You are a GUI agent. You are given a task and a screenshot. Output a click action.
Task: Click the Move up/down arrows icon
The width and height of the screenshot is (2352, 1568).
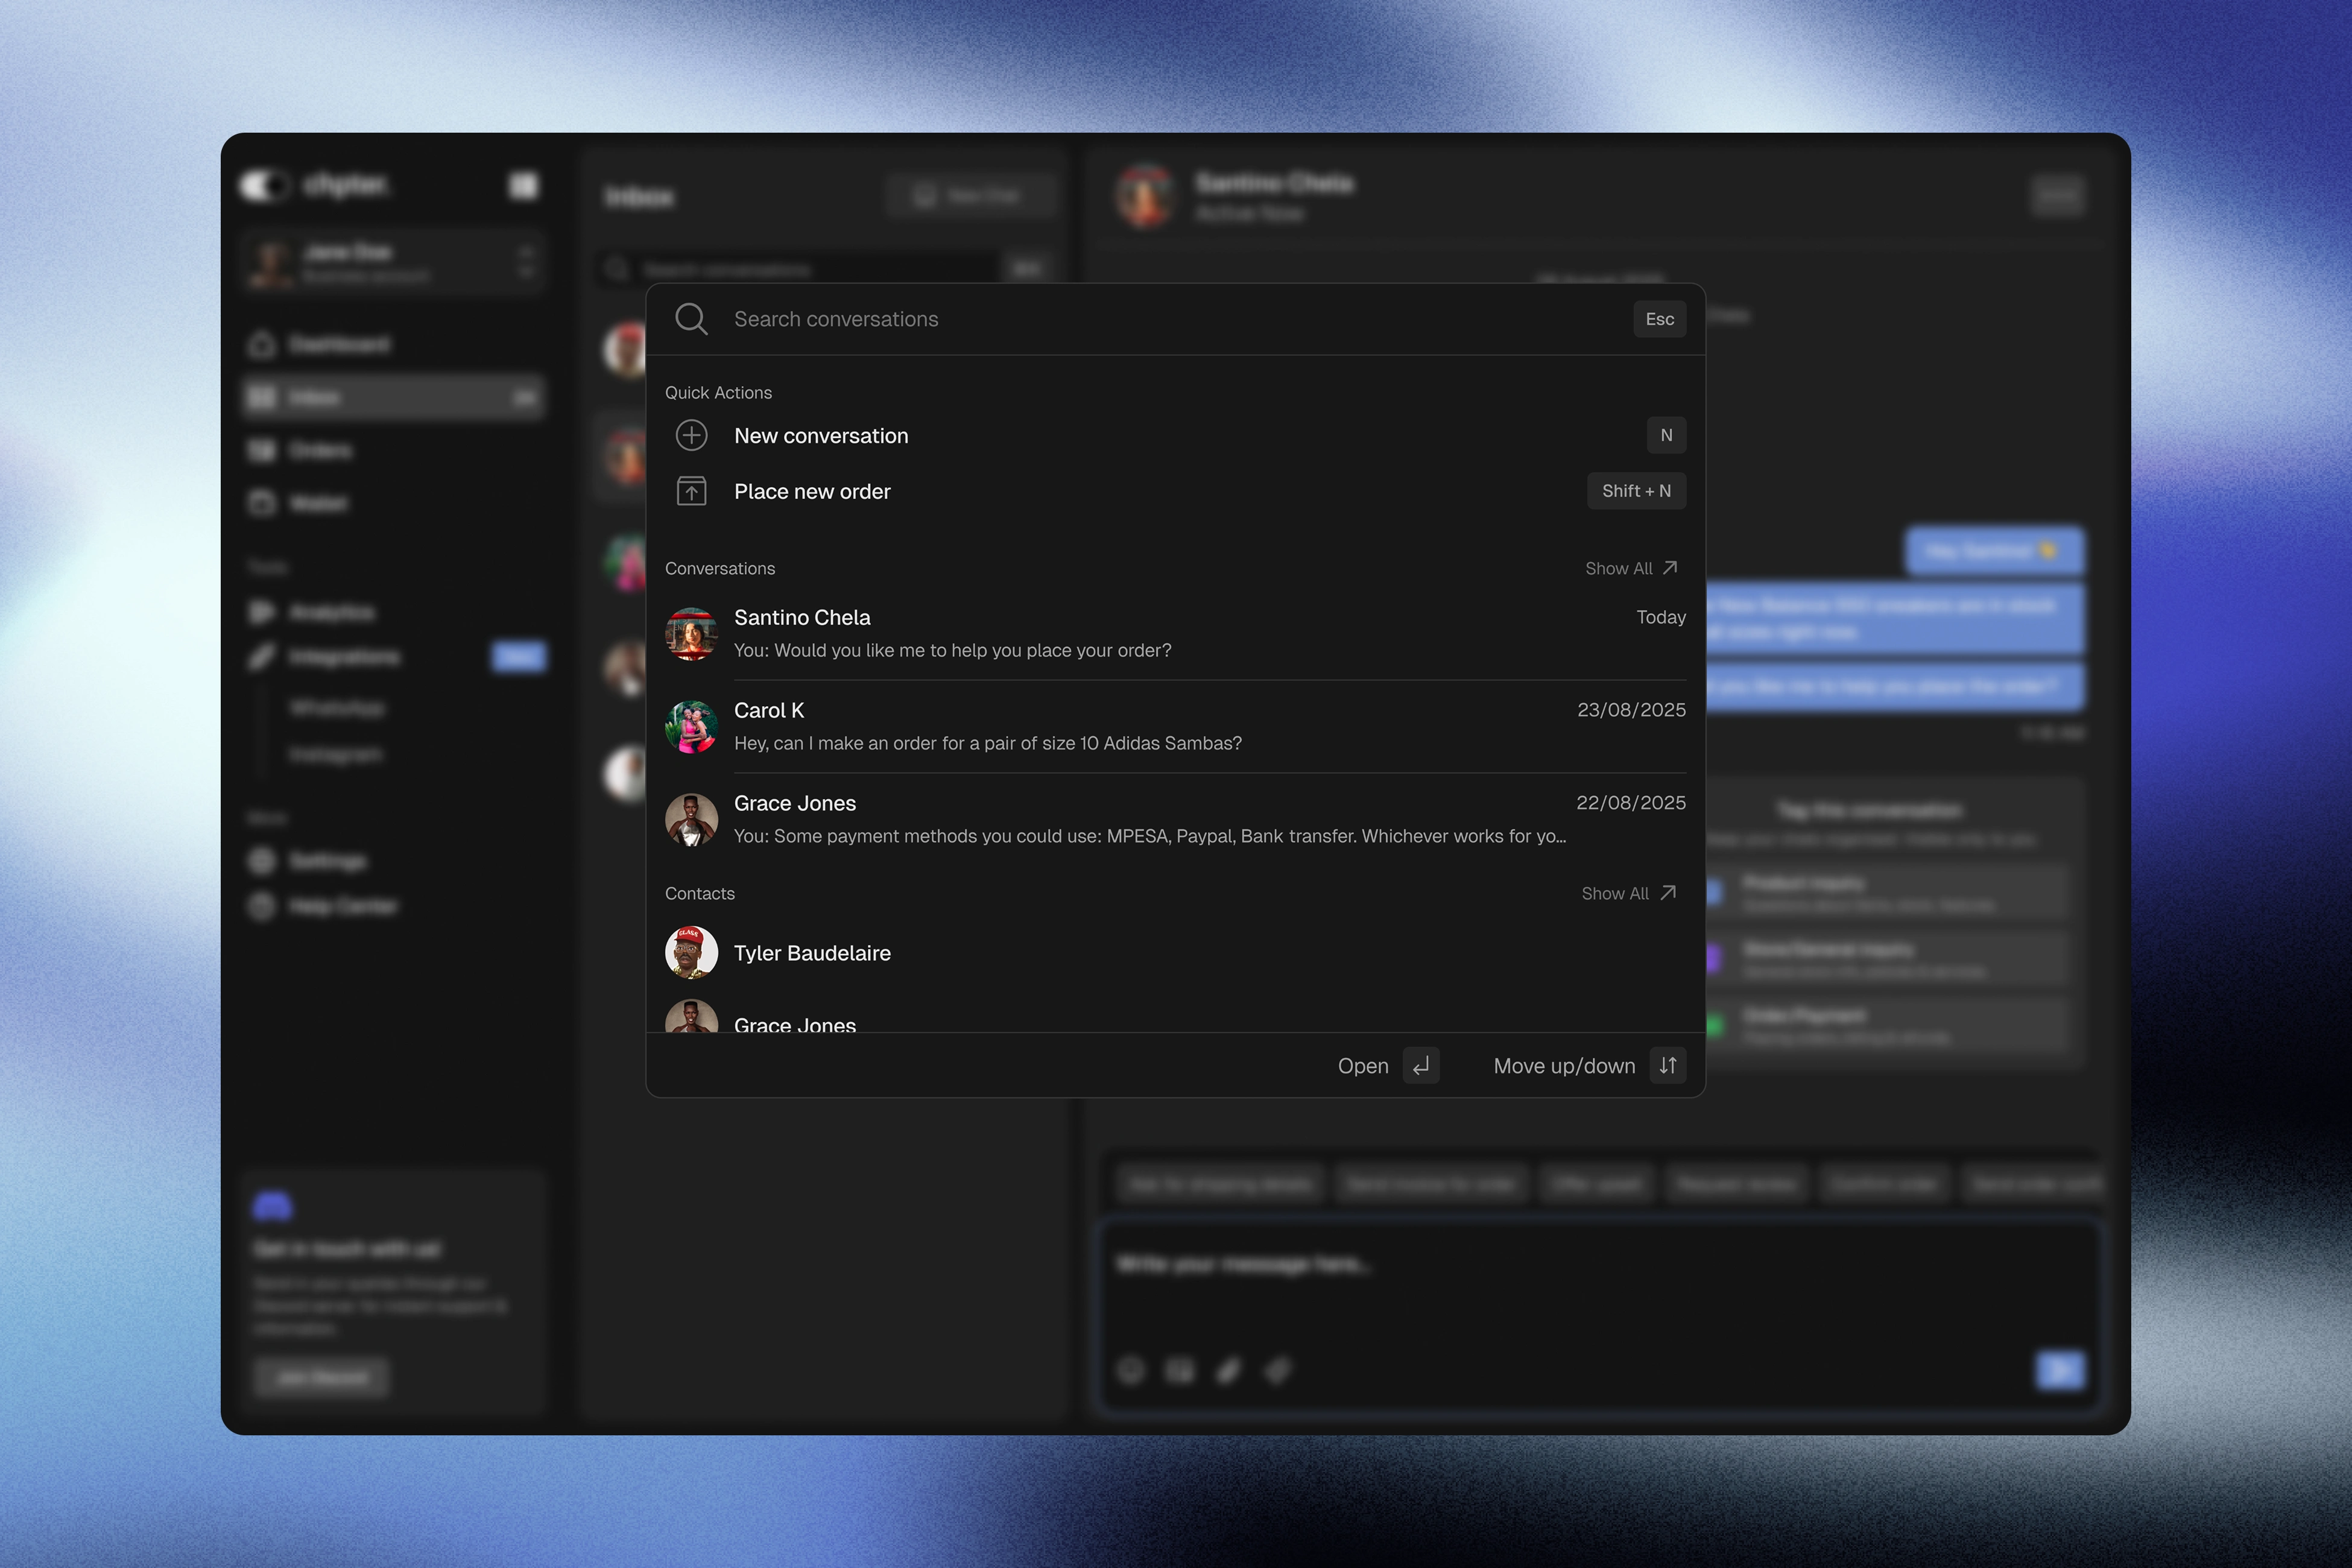click(1667, 1066)
